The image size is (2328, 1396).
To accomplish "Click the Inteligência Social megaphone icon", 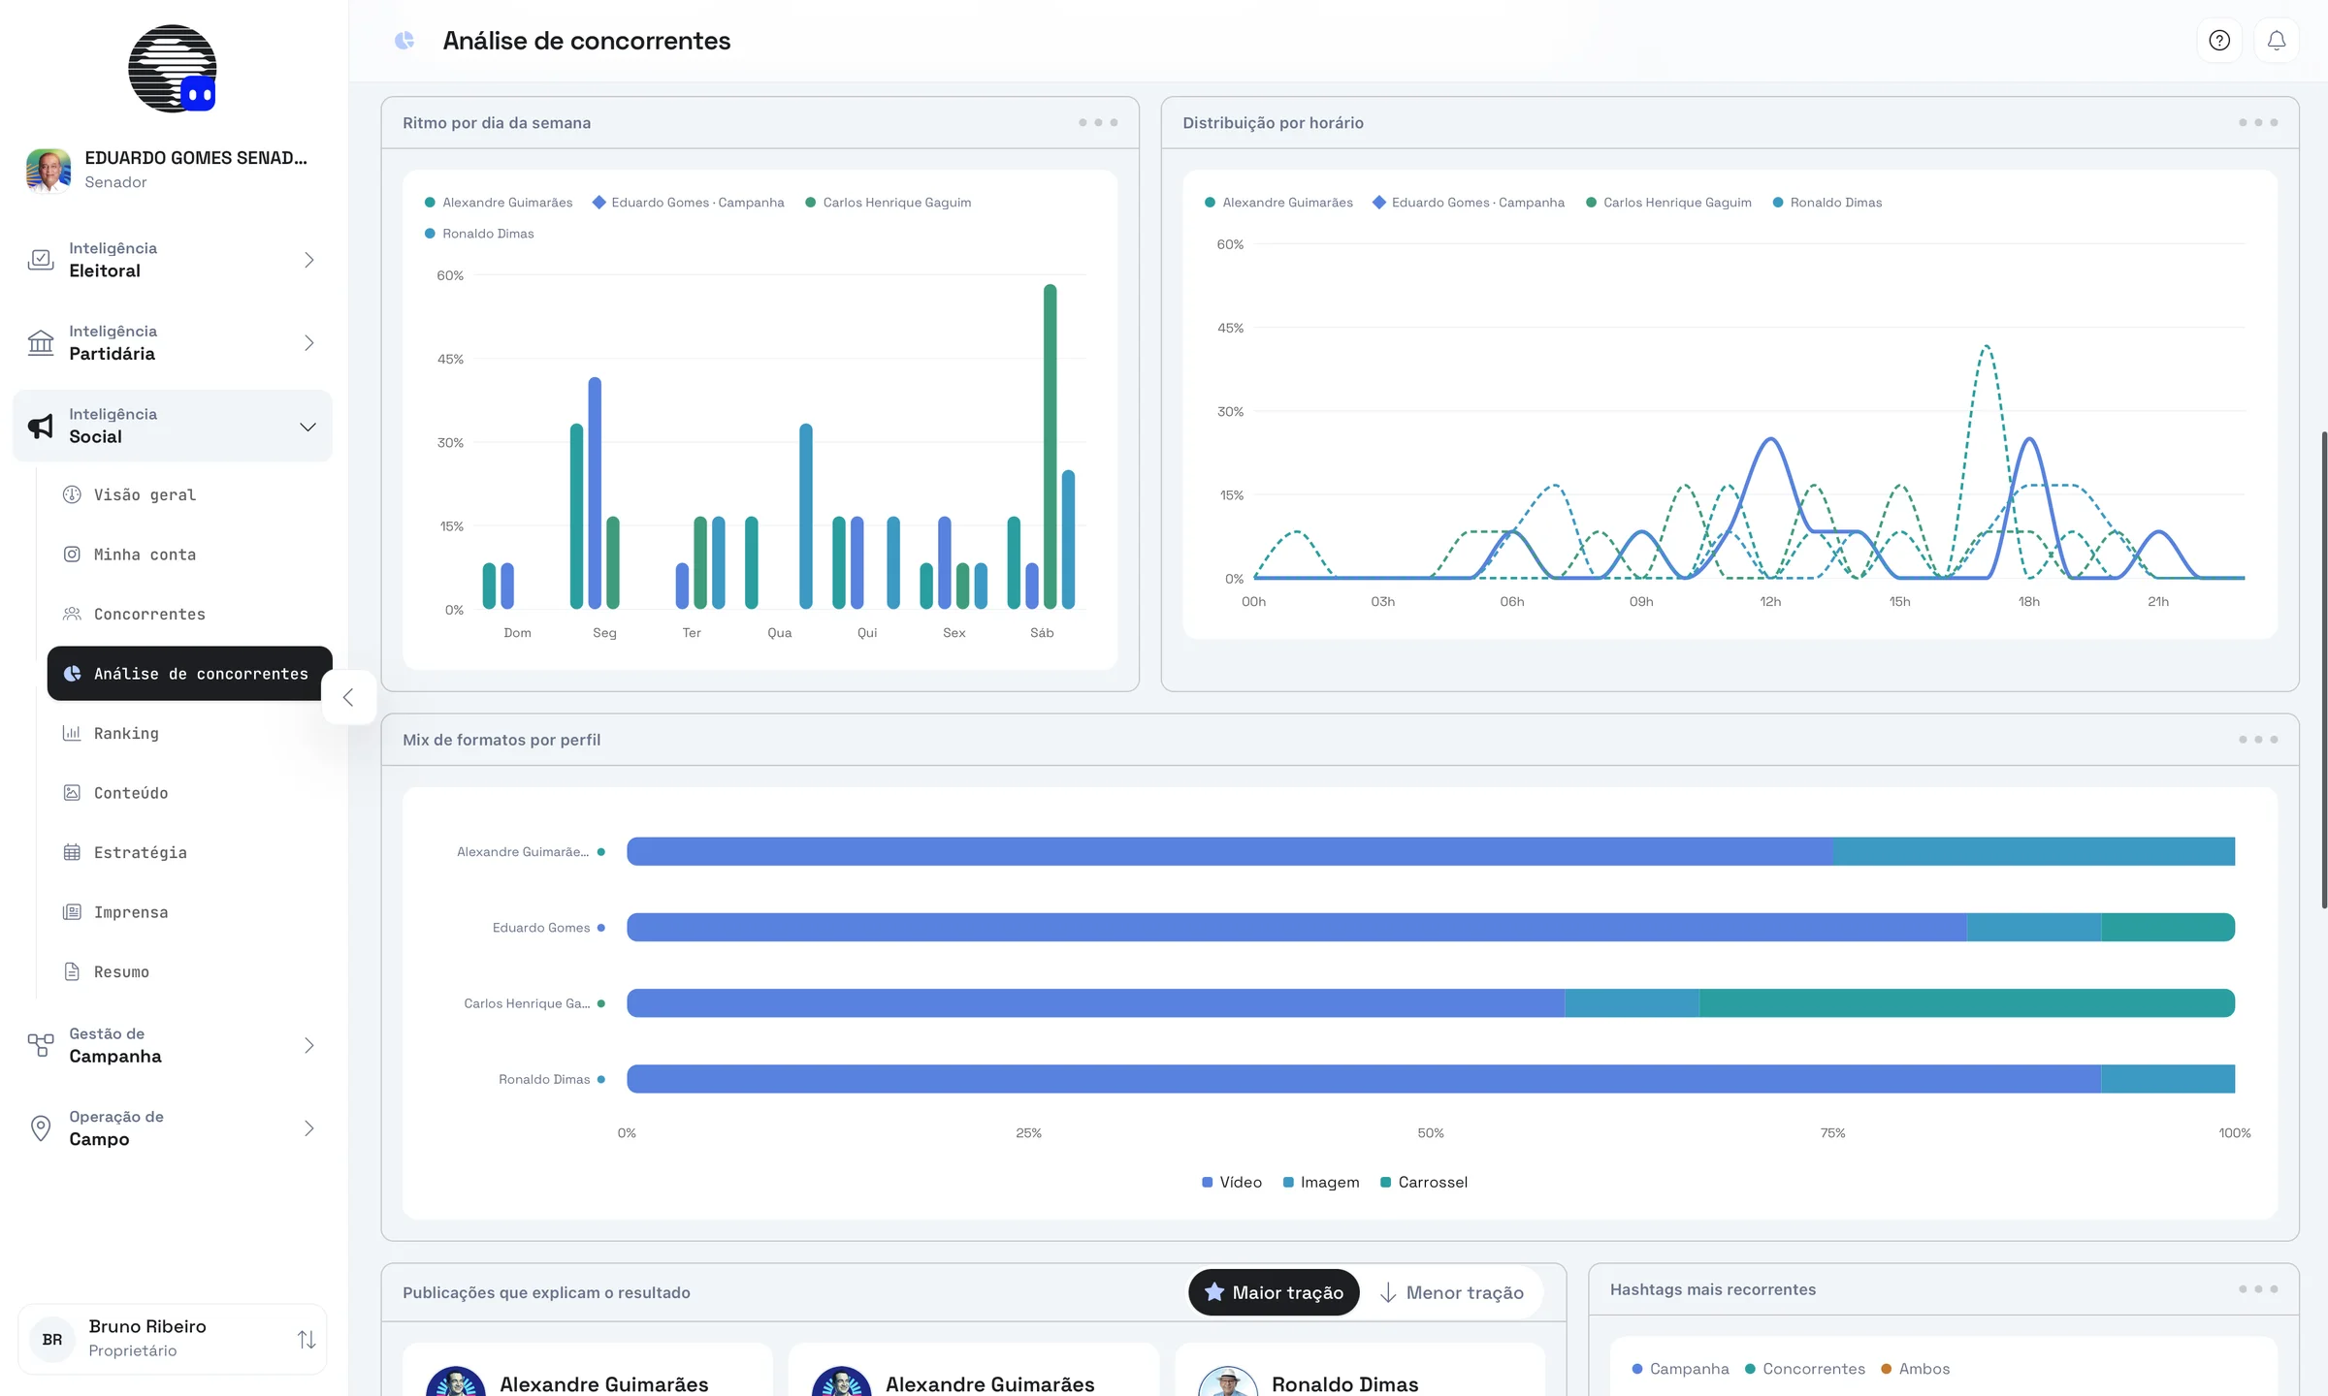I will click(x=41, y=426).
